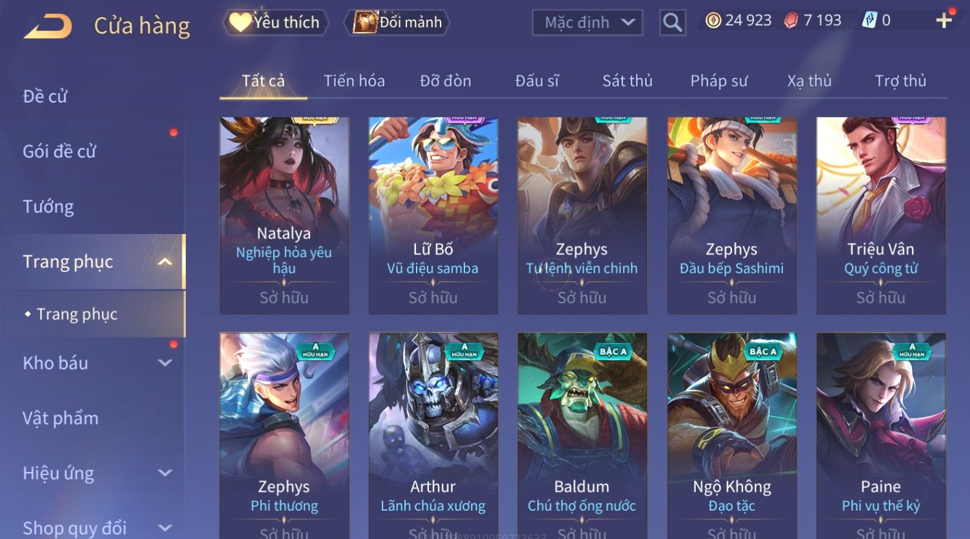Switch to the Pháp sư tab
The height and width of the screenshot is (539, 970).
click(x=718, y=81)
